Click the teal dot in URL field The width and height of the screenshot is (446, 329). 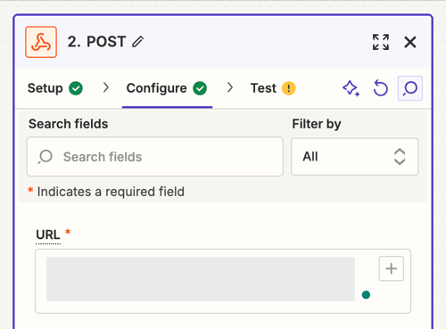[x=366, y=295]
